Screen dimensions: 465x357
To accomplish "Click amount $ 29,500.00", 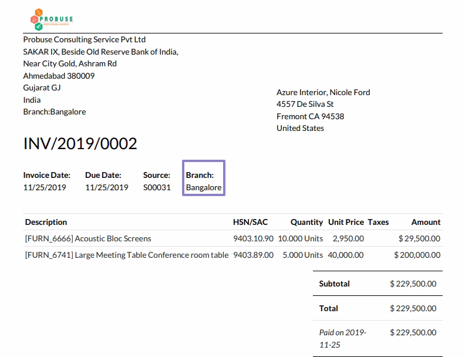I will (x=419, y=238).
